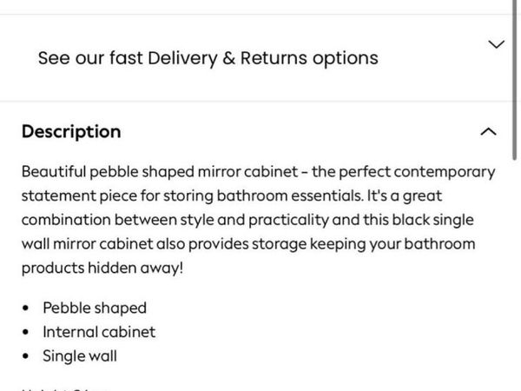Click the 'Internal cabinet' bullet text
521x391 pixels.
coord(99,332)
